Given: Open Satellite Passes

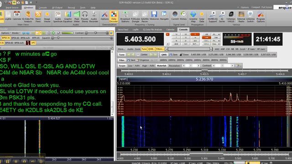Looking at the screenshot, I should point(145,16).
